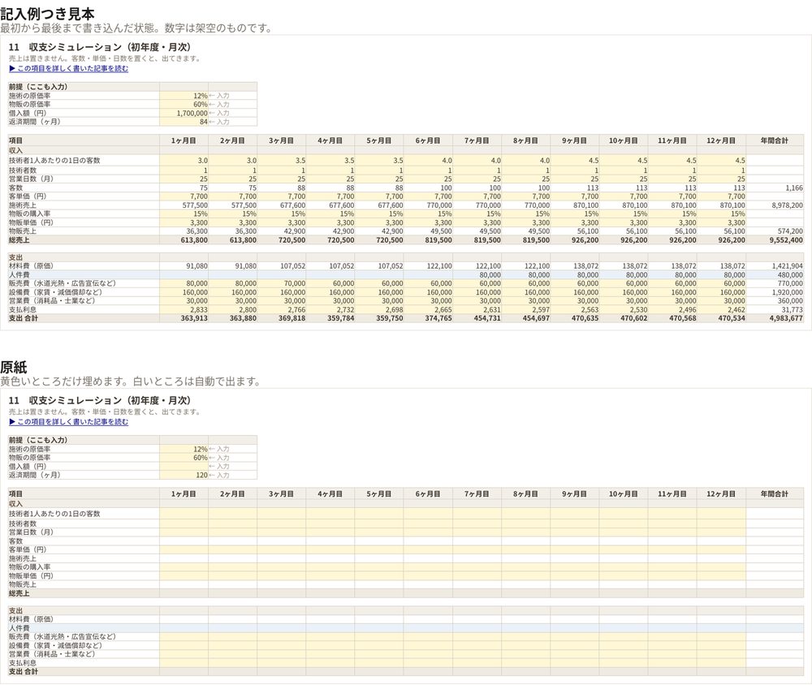The height and width of the screenshot is (685, 812).
Task: Select the annual operating cost cell 360,000
Action: [775, 301]
